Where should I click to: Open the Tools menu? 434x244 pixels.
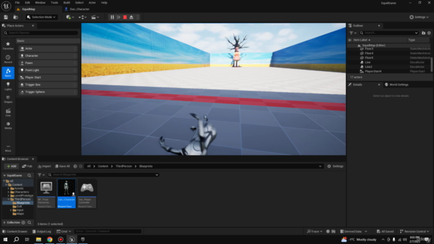(x=54, y=3)
